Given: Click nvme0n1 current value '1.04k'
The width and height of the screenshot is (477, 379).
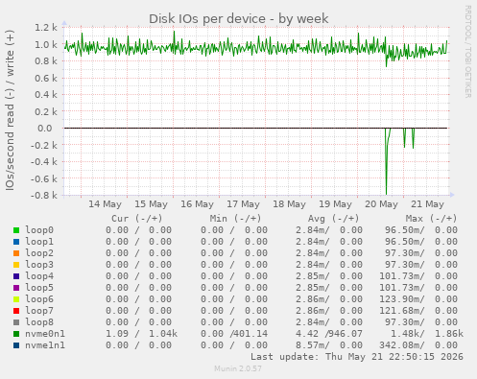Looking at the screenshot, I should pyautogui.click(x=163, y=334).
